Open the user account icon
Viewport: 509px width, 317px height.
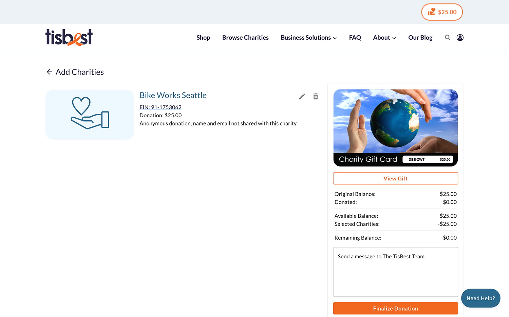pyautogui.click(x=460, y=38)
